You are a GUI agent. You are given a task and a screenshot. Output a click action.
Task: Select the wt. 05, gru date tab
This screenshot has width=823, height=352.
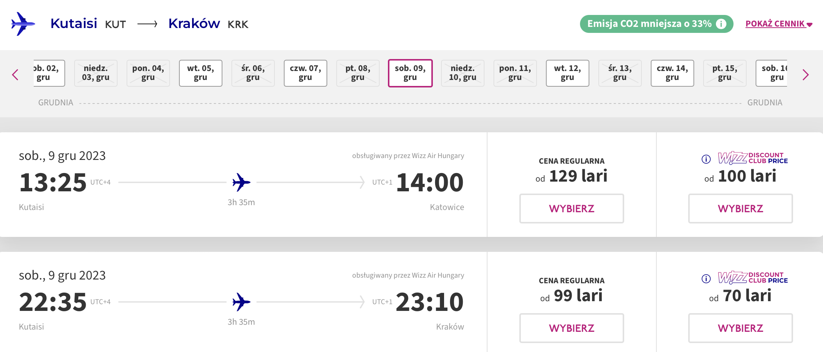tap(201, 73)
